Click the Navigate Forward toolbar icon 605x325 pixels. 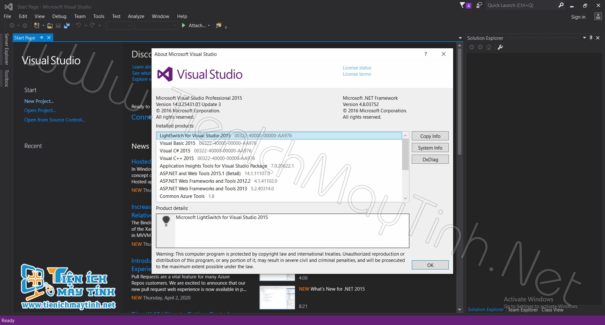click(x=25, y=26)
